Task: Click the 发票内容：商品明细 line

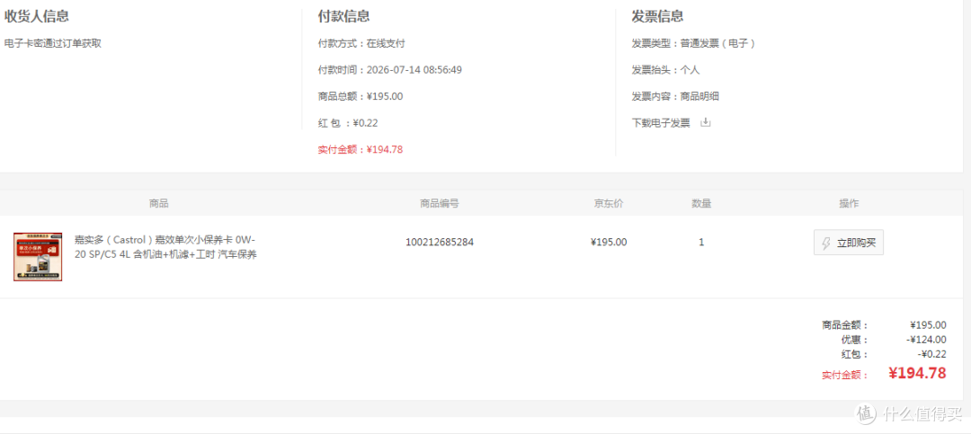Action: click(x=675, y=96)
